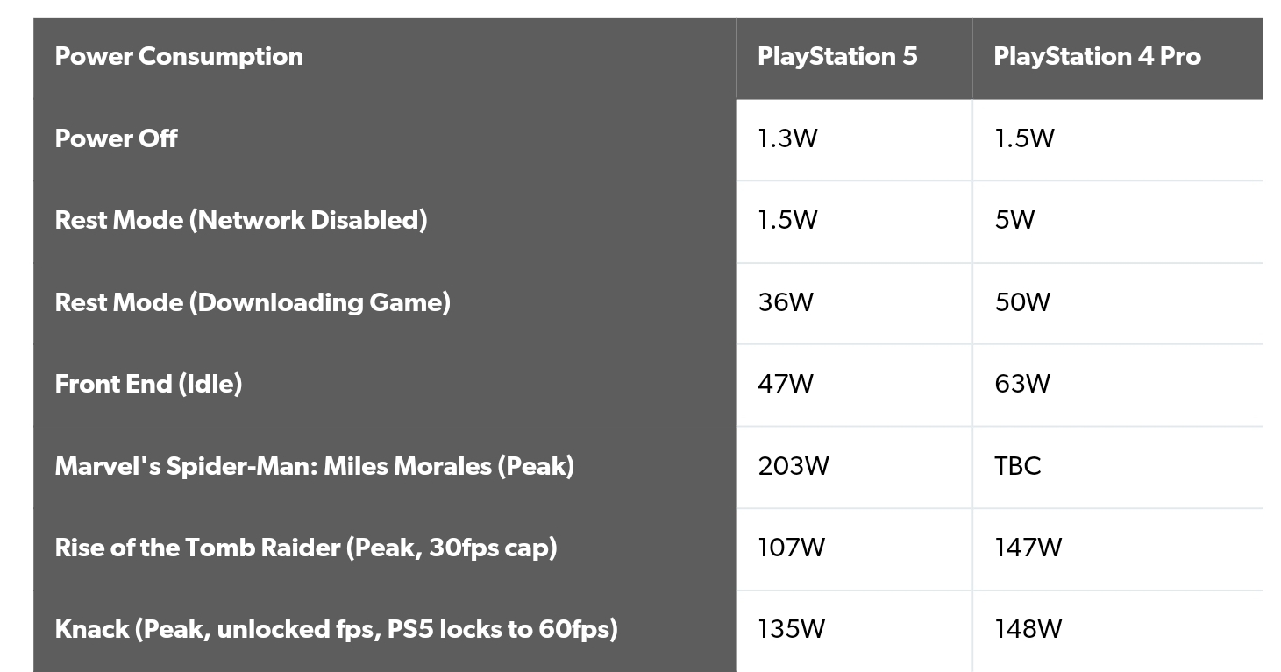1281x672 pixels.
Task: Click the PlayStation 5 column header
Action: (x=837, y=56)
